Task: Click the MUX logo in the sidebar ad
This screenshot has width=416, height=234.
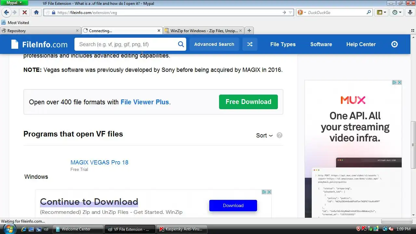Action: 353,100
